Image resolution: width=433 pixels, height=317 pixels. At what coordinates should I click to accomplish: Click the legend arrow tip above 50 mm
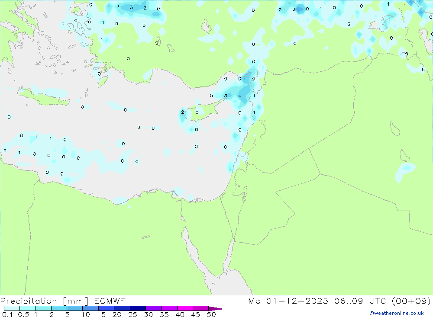click(x=216, y=309)
